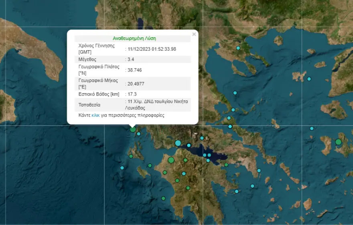Viewport: 353px width, 225px height.
Task: Follow the 'κλικ' link for more information
Action: 95,115
